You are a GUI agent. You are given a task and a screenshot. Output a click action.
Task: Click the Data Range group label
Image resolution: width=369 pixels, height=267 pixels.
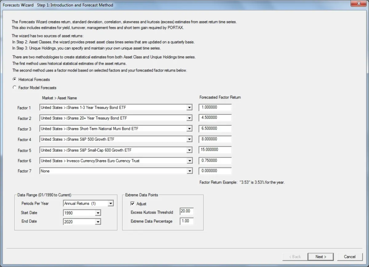[44, 195]
